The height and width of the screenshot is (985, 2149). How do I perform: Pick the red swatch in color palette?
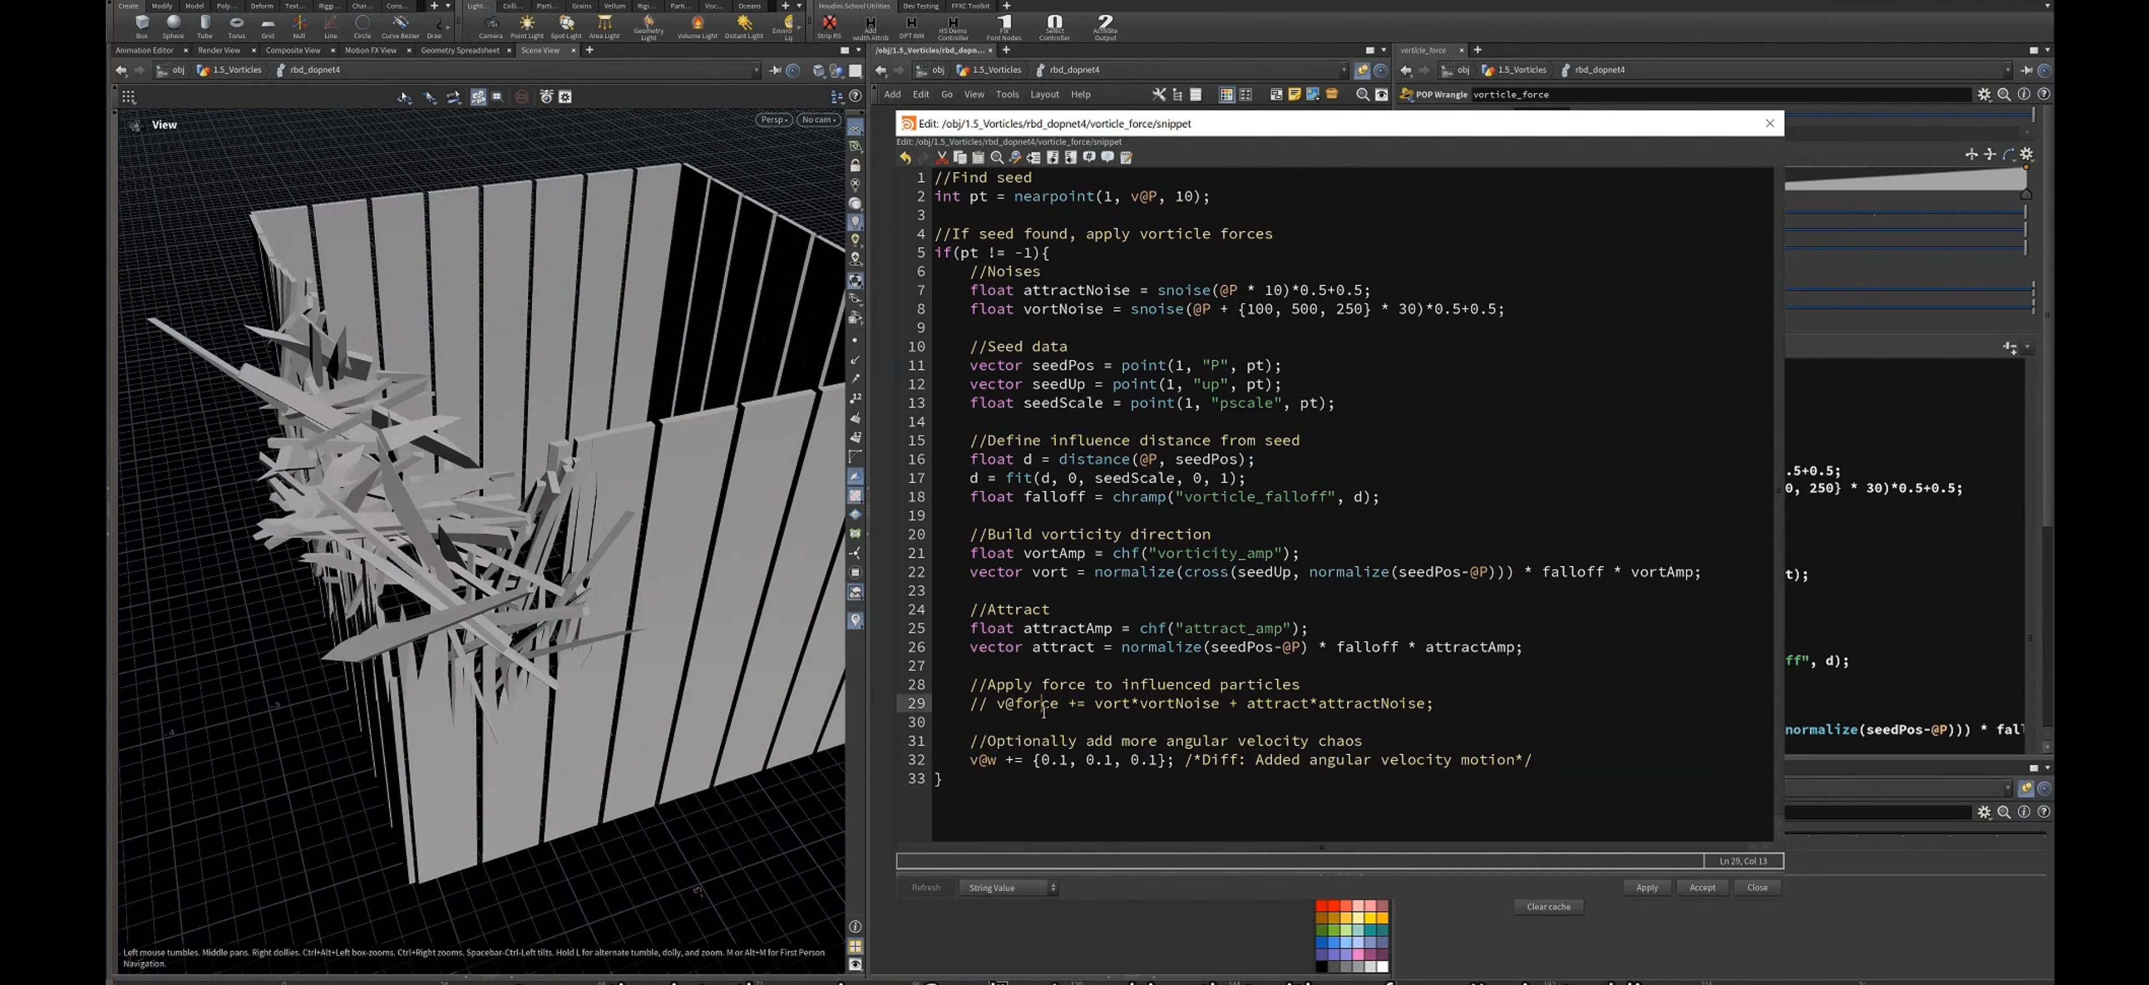pyautogui.click(x=1321, y=906)
